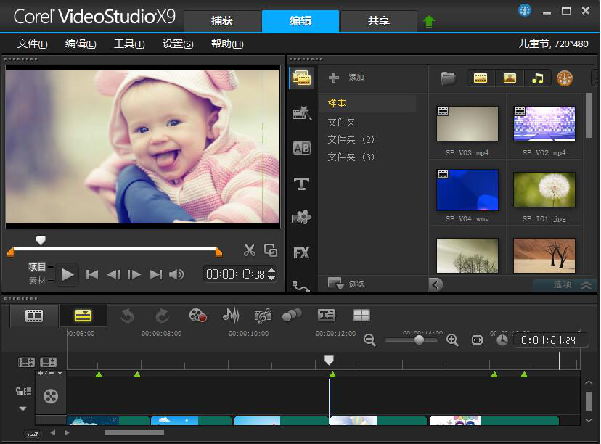Open the Record/Capture option tool

coord(197,315)
